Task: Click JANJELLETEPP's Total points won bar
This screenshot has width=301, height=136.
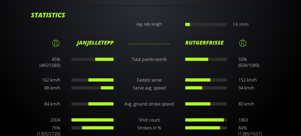Action: [x=92, y=59]
